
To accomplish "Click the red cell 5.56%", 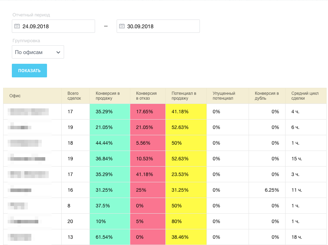I will (x=148, y=143).
